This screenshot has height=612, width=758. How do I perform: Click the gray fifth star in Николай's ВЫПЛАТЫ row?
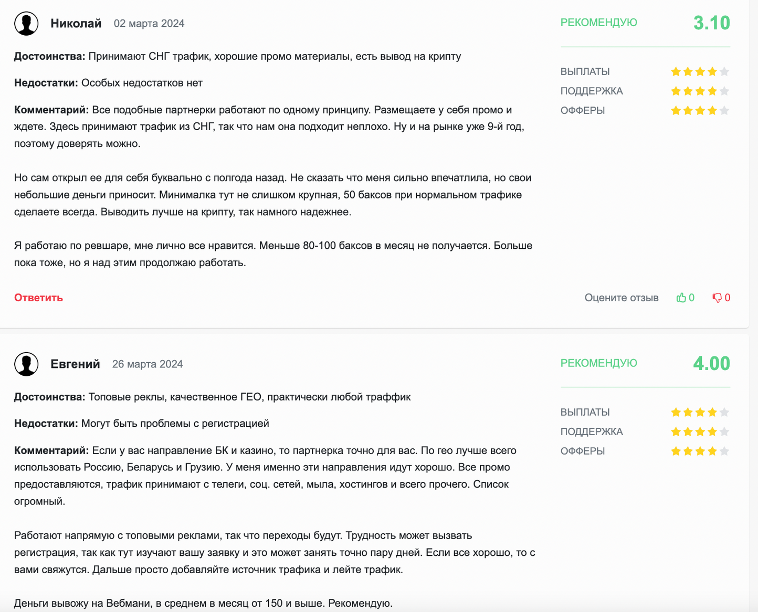(724, 72)
